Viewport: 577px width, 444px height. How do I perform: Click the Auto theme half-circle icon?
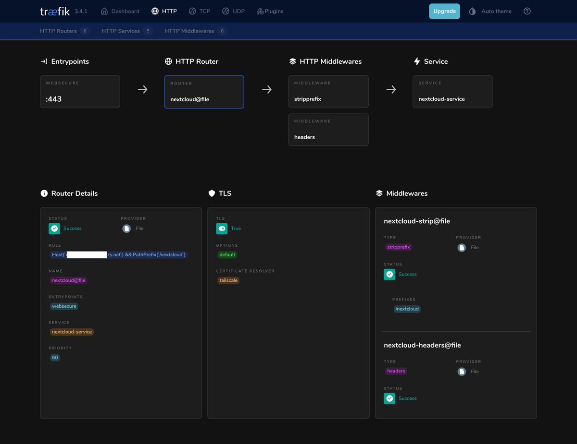click(x=472, y=11)
